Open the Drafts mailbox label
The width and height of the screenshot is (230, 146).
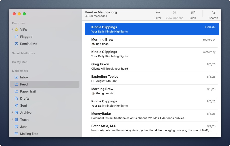click(x=25, y=98)
